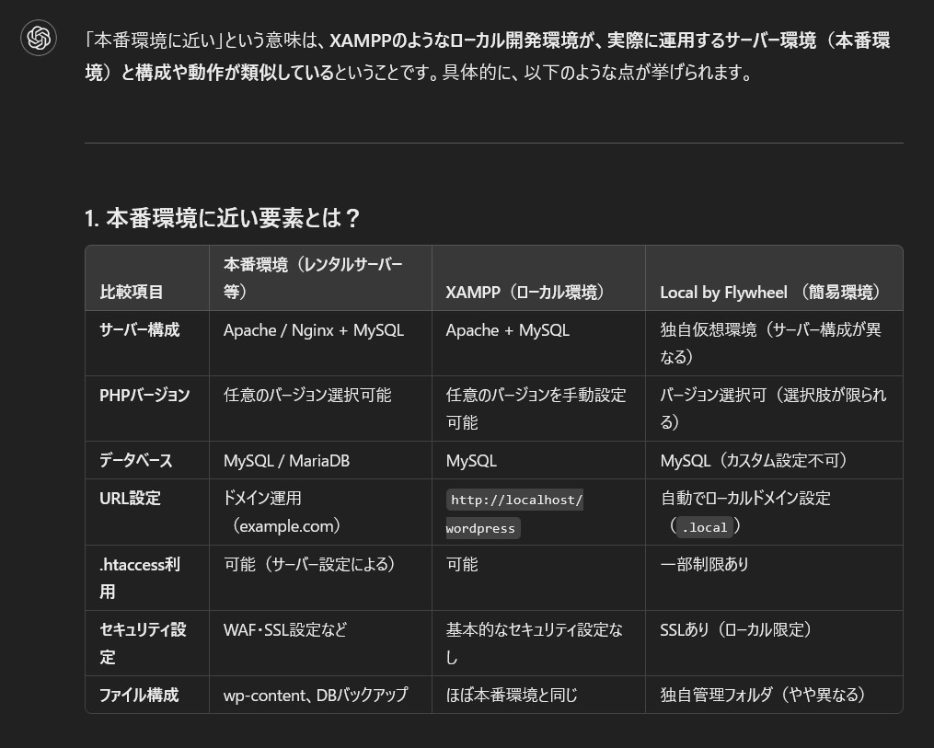The image size is (934, 748).
Task: Click the '.htaccess利用' row label
Action: click(x=140, y=577)
